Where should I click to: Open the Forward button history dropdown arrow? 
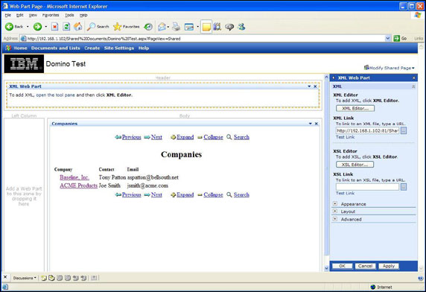coord(45,27)
